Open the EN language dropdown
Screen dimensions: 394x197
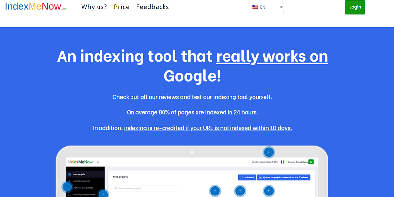[266, 7]
